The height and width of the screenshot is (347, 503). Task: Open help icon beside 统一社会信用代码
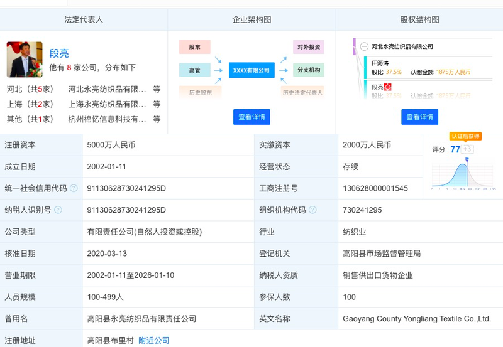(74, 188)
